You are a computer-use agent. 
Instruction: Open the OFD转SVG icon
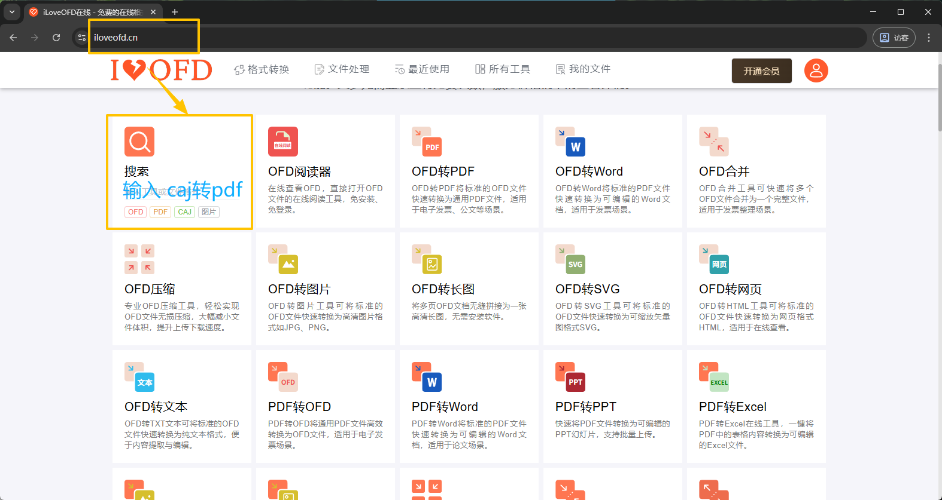pos(570,259)
